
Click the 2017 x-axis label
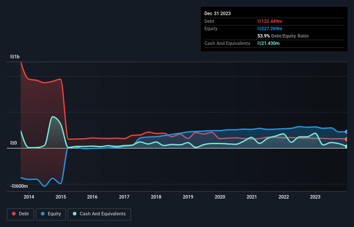[x=124, y=197]
